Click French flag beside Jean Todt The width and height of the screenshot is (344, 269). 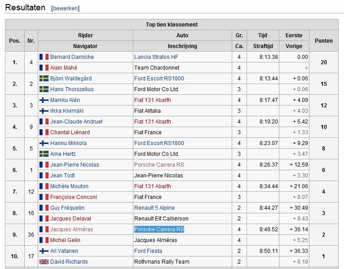pyautogui.click(x=44, y=175)
